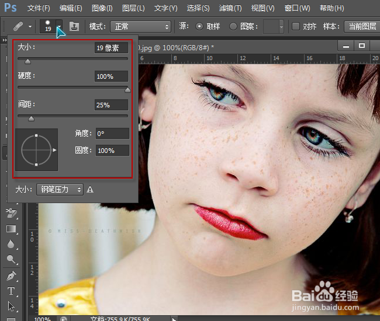The width and height of the screenshot is (380, 321).
Task: Open the 样本 当前图层 dropdown
Action: (362, 26)
